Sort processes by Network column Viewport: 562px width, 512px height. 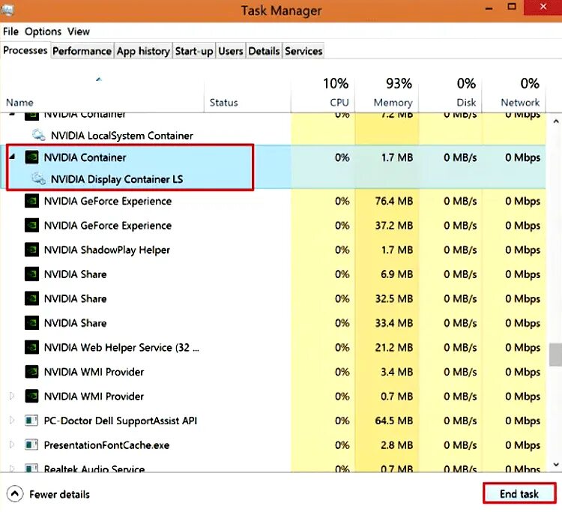[514, 93]
